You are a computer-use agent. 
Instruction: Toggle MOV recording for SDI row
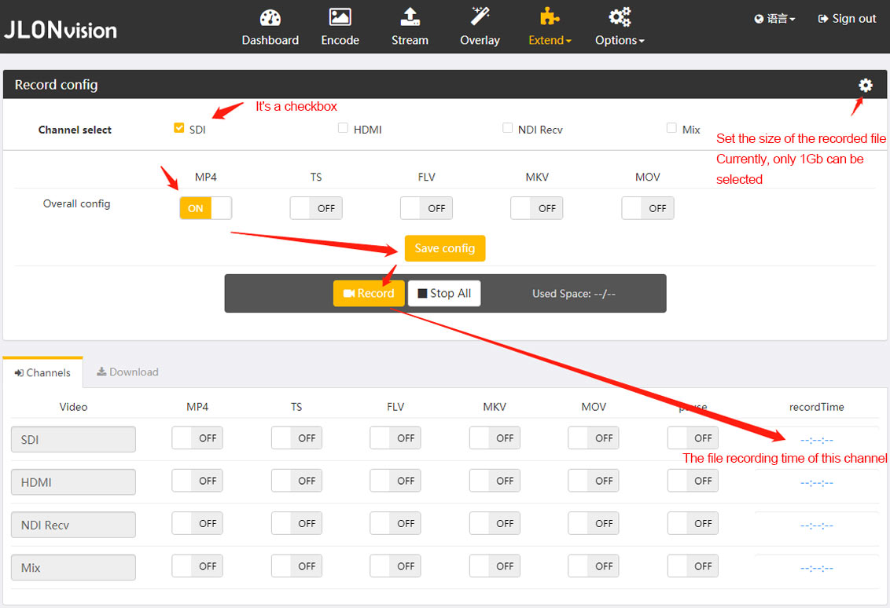pos(593,438)
